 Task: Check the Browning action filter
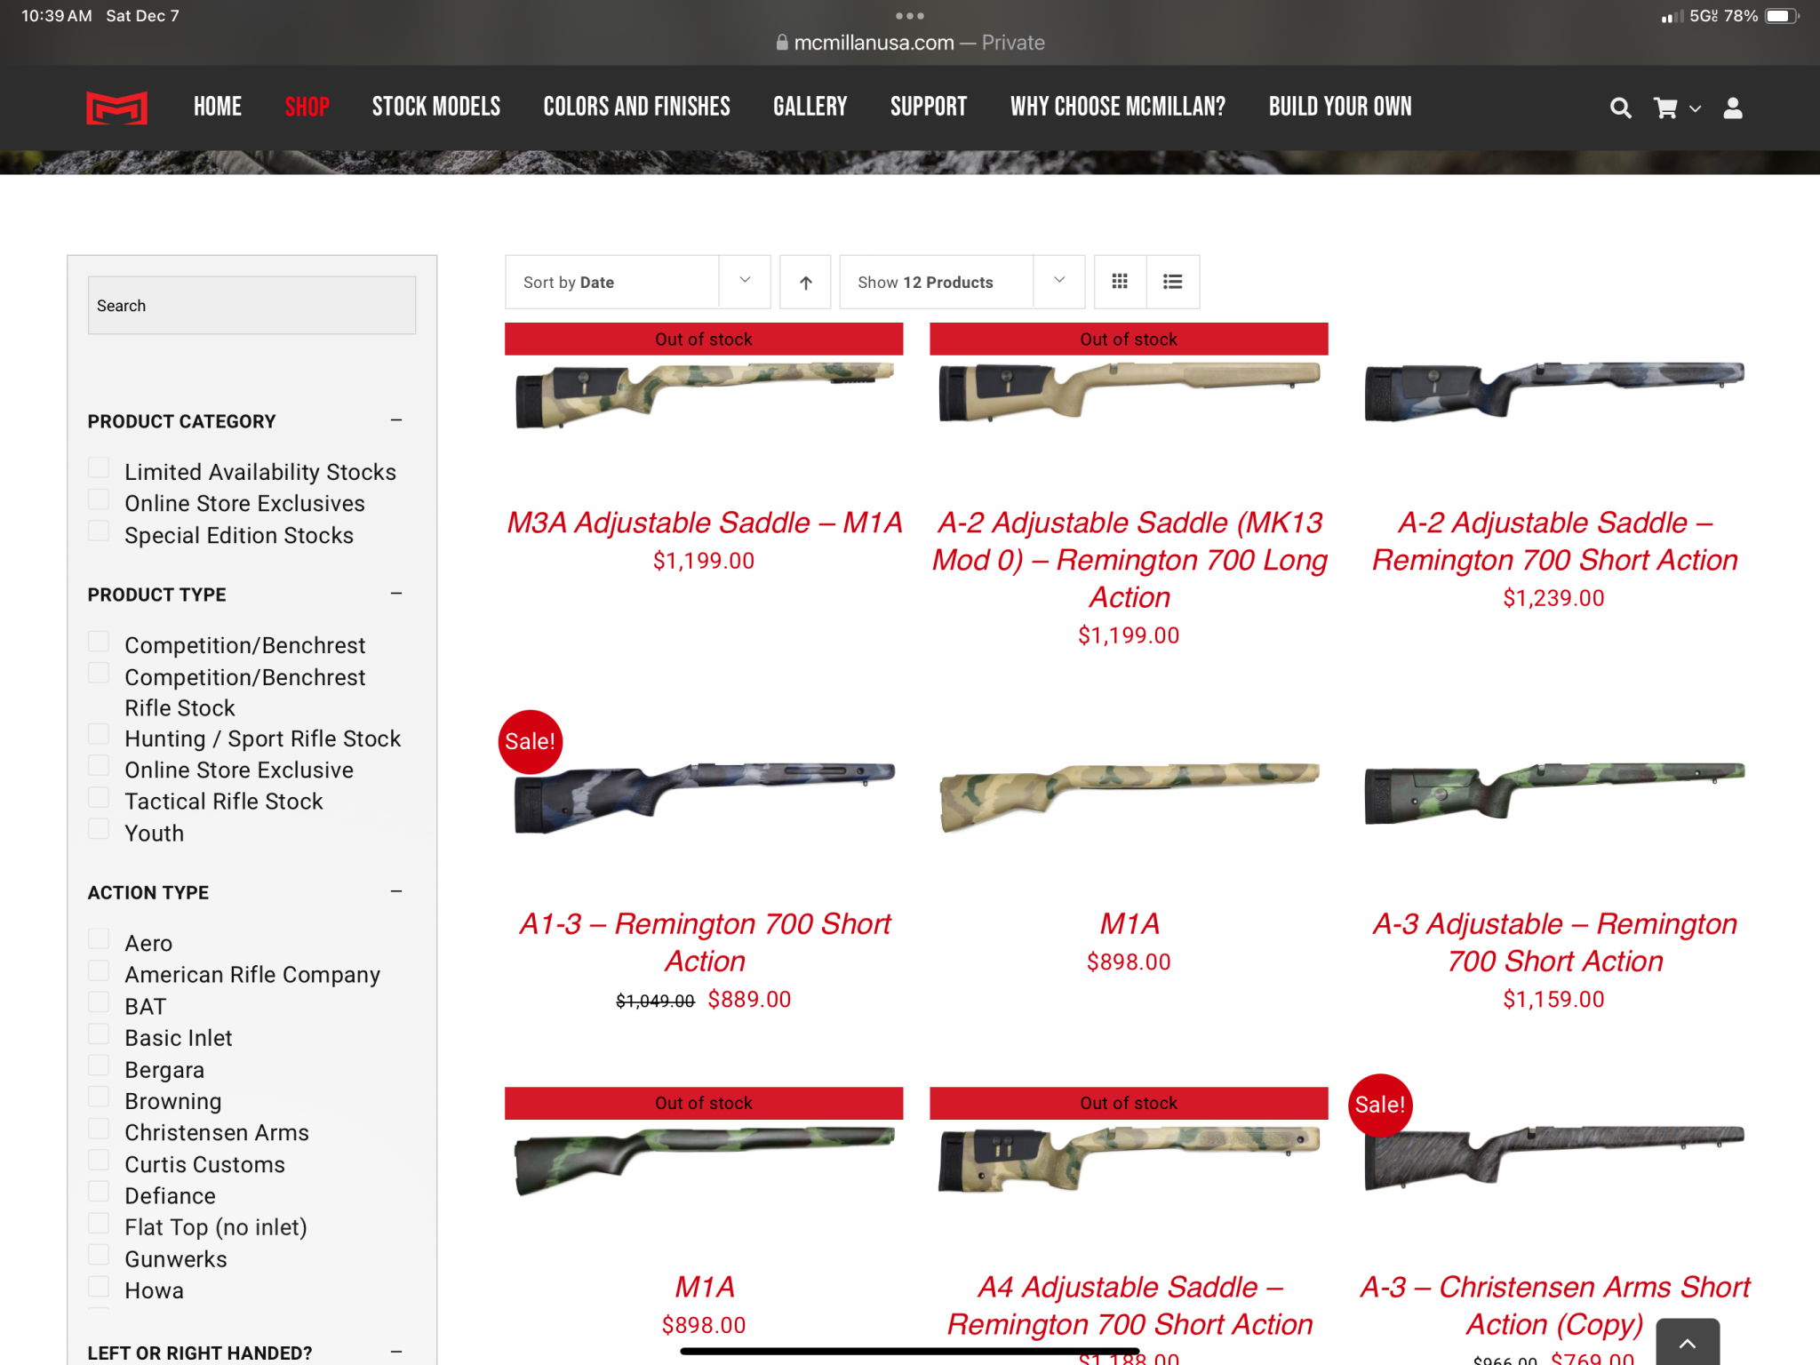(x=99, y=1098)
